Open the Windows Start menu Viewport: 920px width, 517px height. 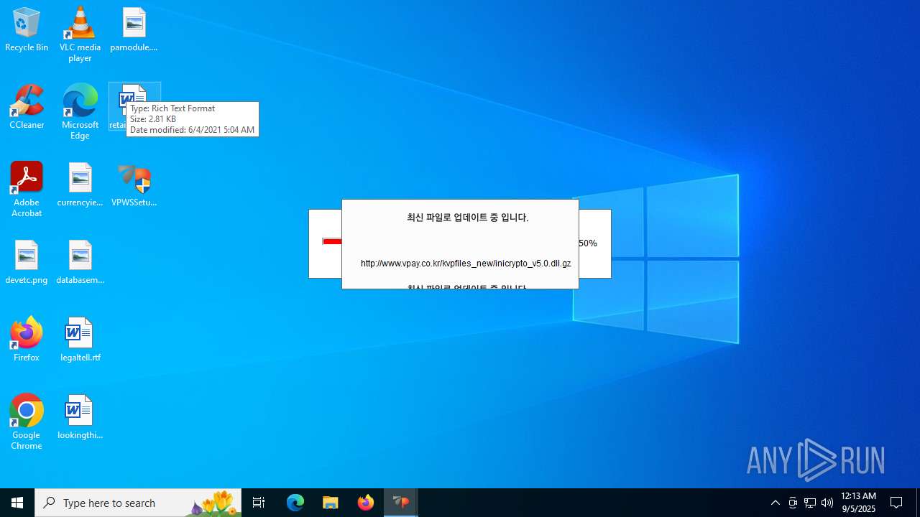pyautogui.click(x=17, y=503)
